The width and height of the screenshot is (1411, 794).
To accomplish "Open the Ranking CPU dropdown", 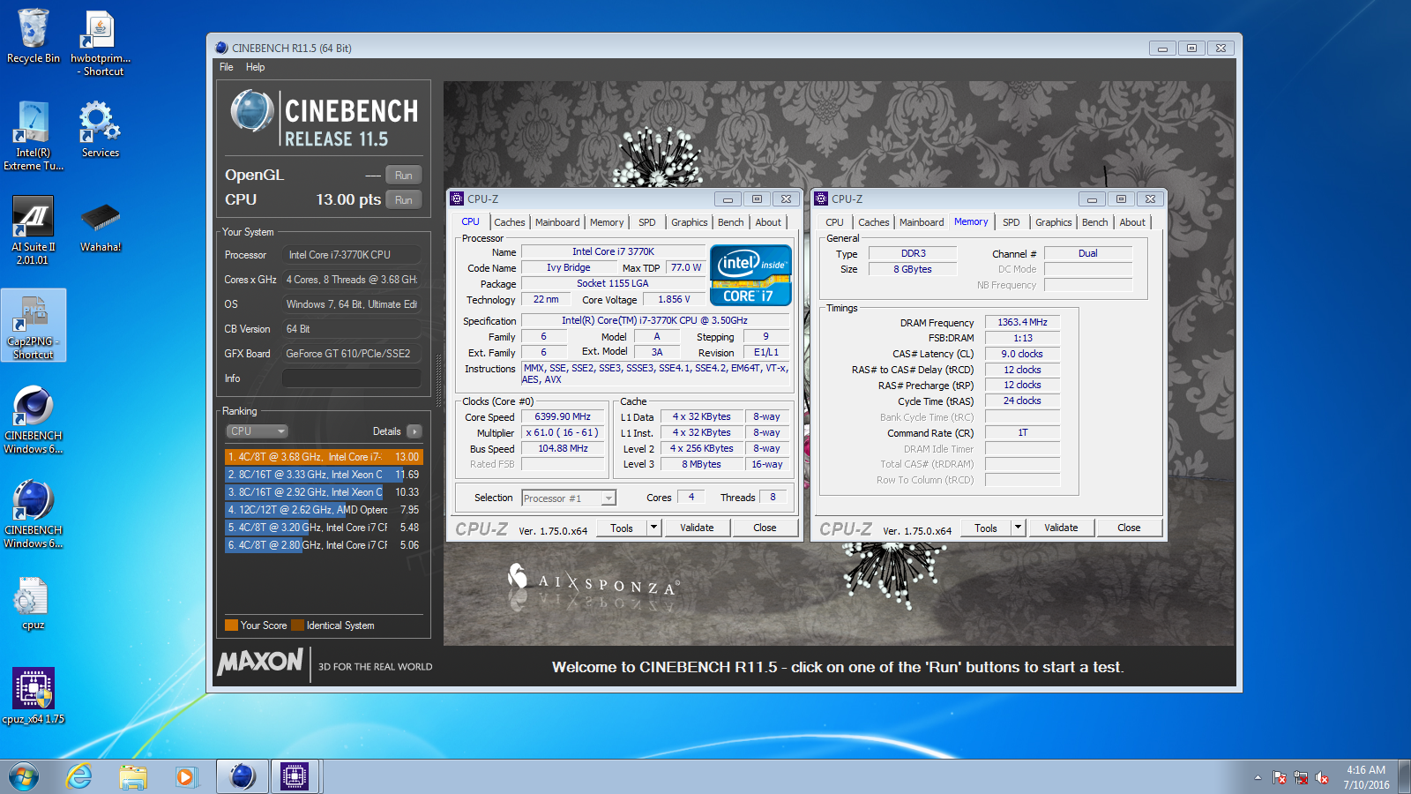I will coord(258,431).
